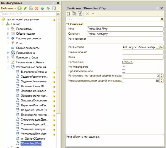Click the Роли key icon

pyautogui.click(x=13, y=43)
